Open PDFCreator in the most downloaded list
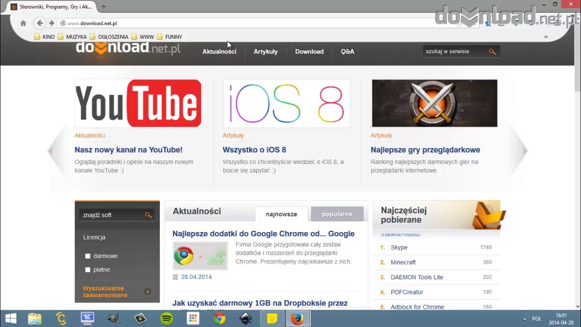This screenshot has width=581, height=327. 407,292
